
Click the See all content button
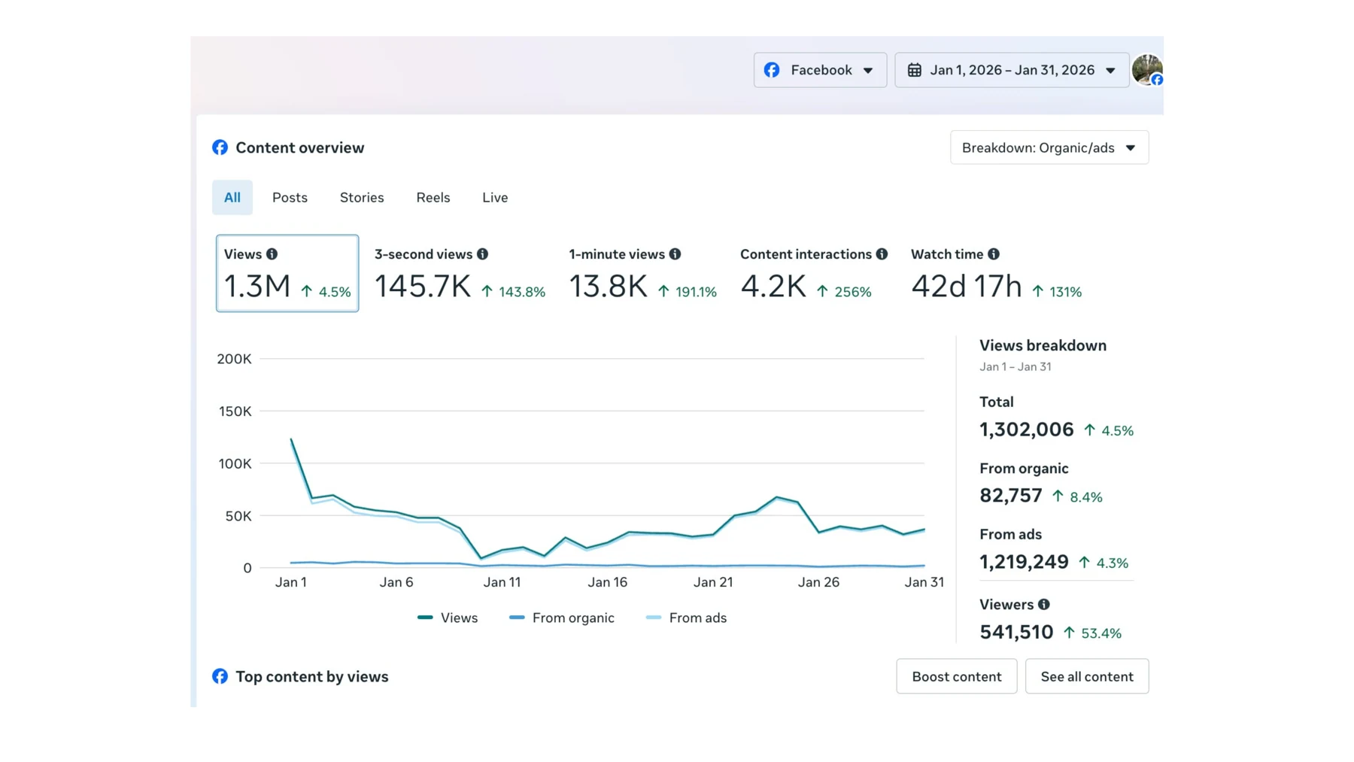coord(1087,676)
